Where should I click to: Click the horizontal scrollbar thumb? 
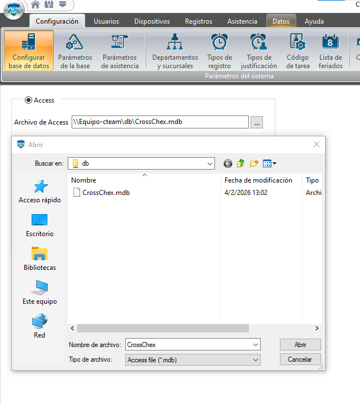[163, 328]
